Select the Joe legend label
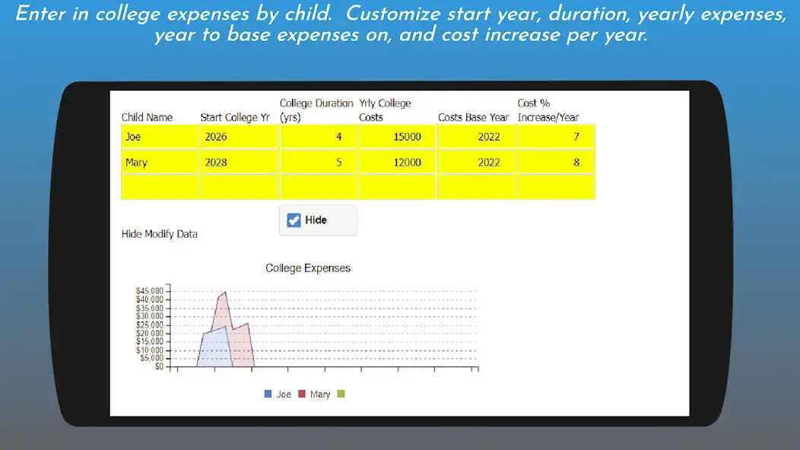This screenshot has height=450, width=800. click(x=284, y=395)
